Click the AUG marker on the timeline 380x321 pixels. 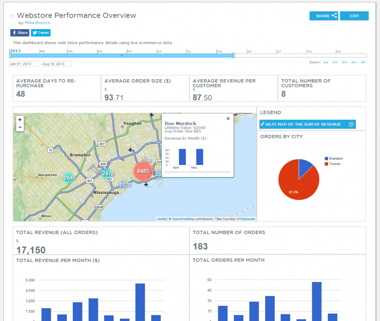[x=219, y=51]
